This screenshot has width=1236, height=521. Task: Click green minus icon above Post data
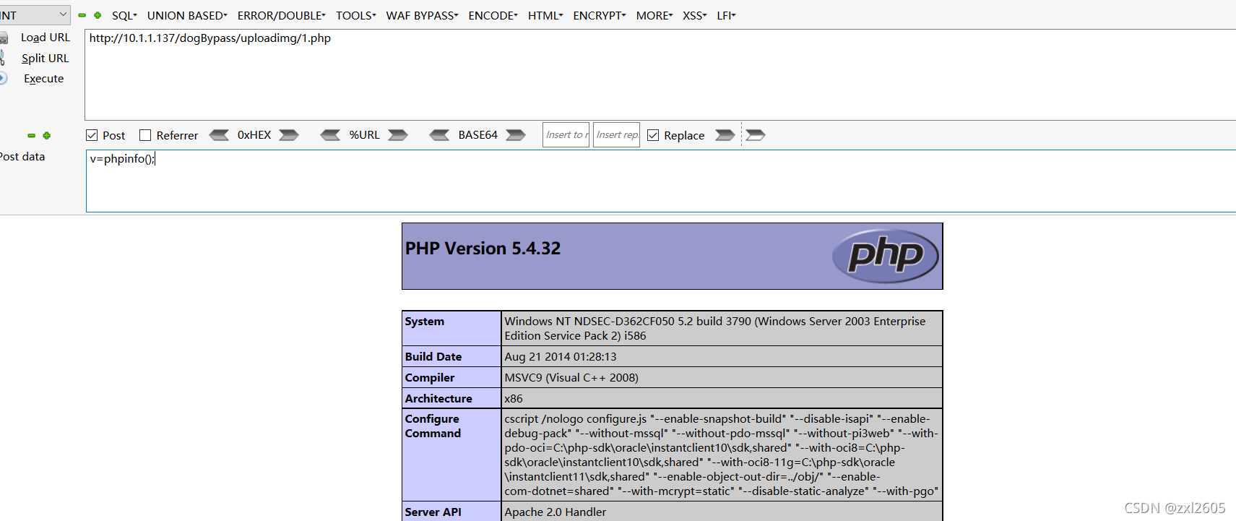click(32, 135)
